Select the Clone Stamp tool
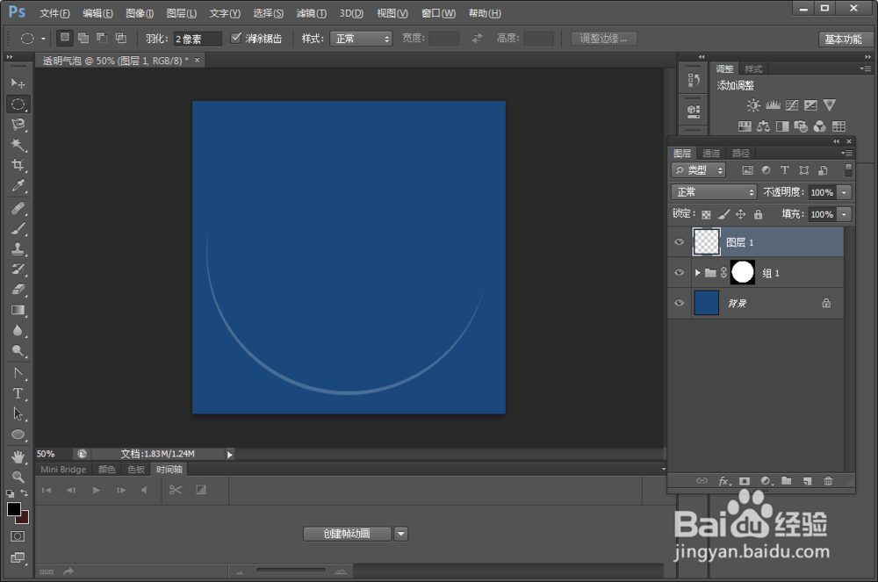This screenshot has height=582, width=878. 18,248
